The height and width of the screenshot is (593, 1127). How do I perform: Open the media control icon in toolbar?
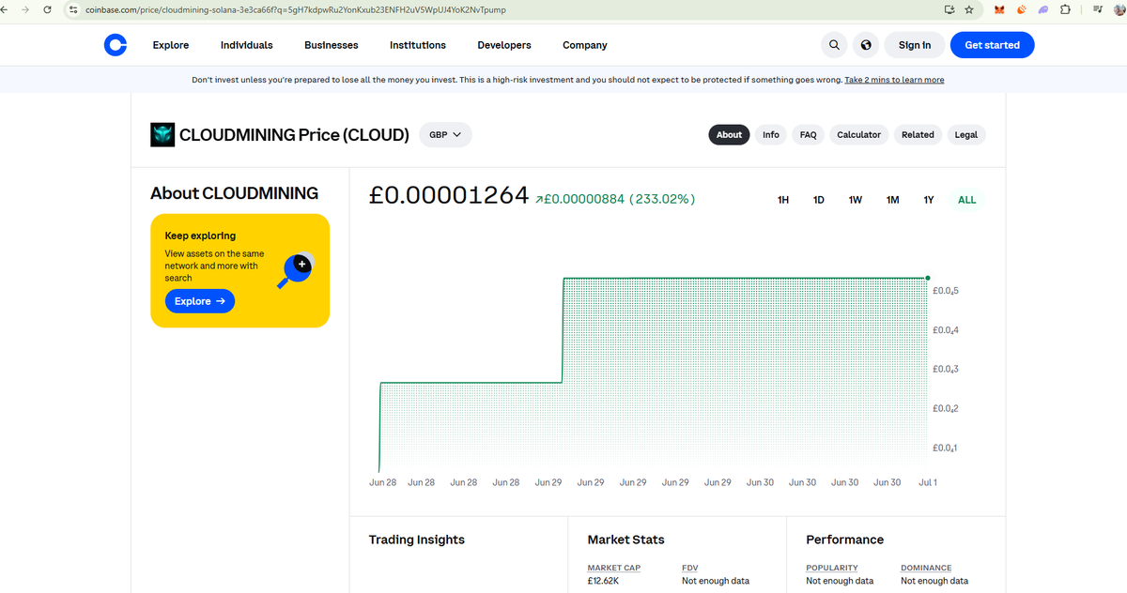click(x=1097, y=9)
